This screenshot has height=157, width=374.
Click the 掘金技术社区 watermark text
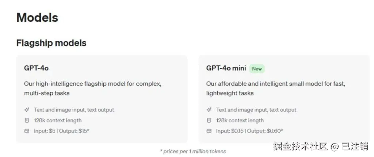[300, 146]
